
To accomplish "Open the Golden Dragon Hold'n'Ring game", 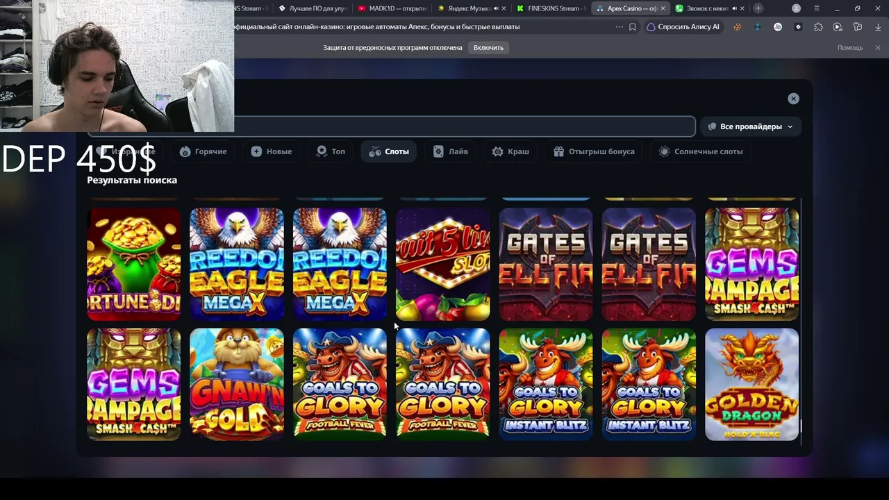I will point(751,384).
